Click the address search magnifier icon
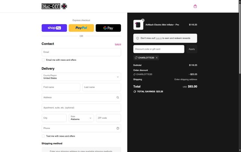This screenshot has width=241, height=152. tap(118, 97)
